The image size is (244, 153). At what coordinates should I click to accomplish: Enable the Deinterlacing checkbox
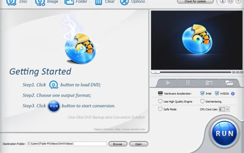pos(202,101)
